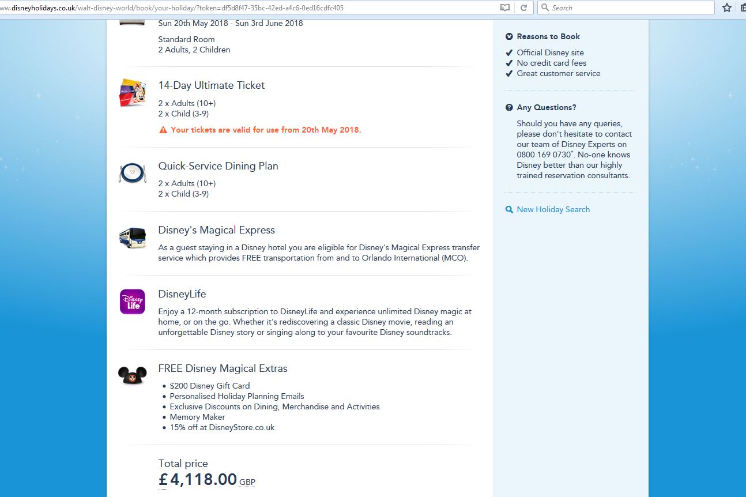746x497 pixels.
Task: Open the New Holiday Search link
Action: coord(553,210)
